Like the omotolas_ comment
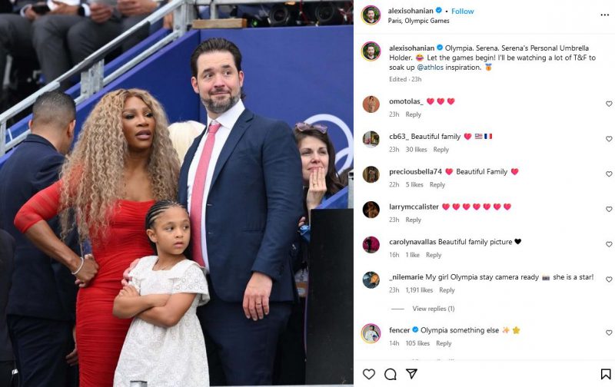The width and height of the screenshot is (615, 387). 609,104
